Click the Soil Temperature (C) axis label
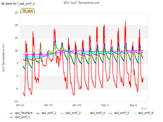163x122 pixels. 3,58
